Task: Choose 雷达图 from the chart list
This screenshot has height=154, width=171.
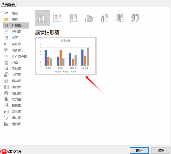Action: 17,81
